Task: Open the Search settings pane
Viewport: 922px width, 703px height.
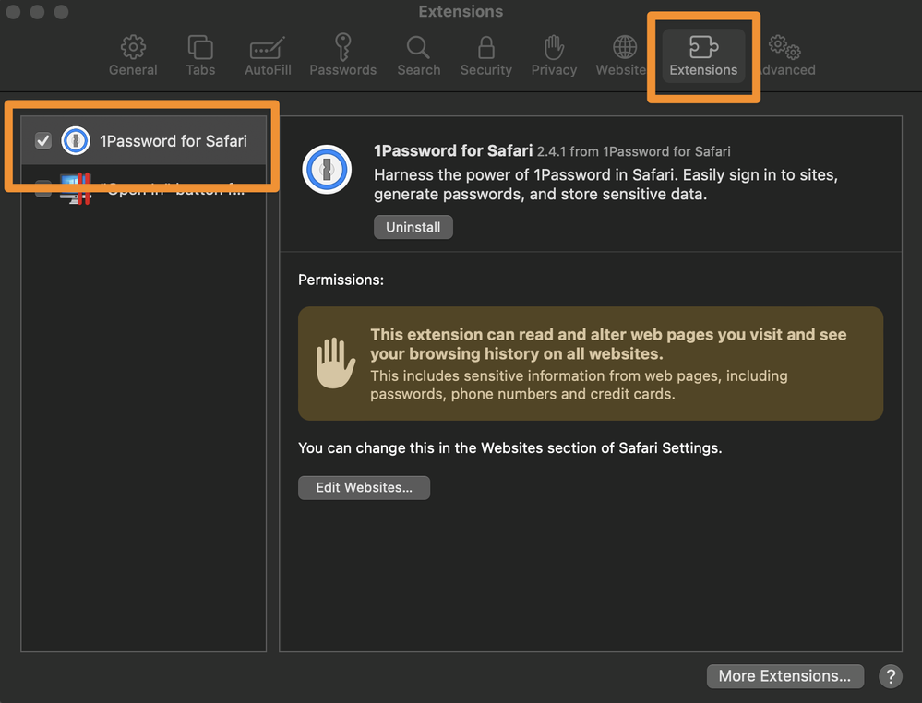Action: 418,56
